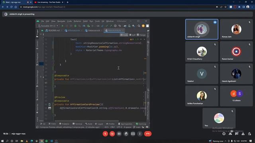
Task: Click siddarth singh's participant tile
Action: [202, 29]
